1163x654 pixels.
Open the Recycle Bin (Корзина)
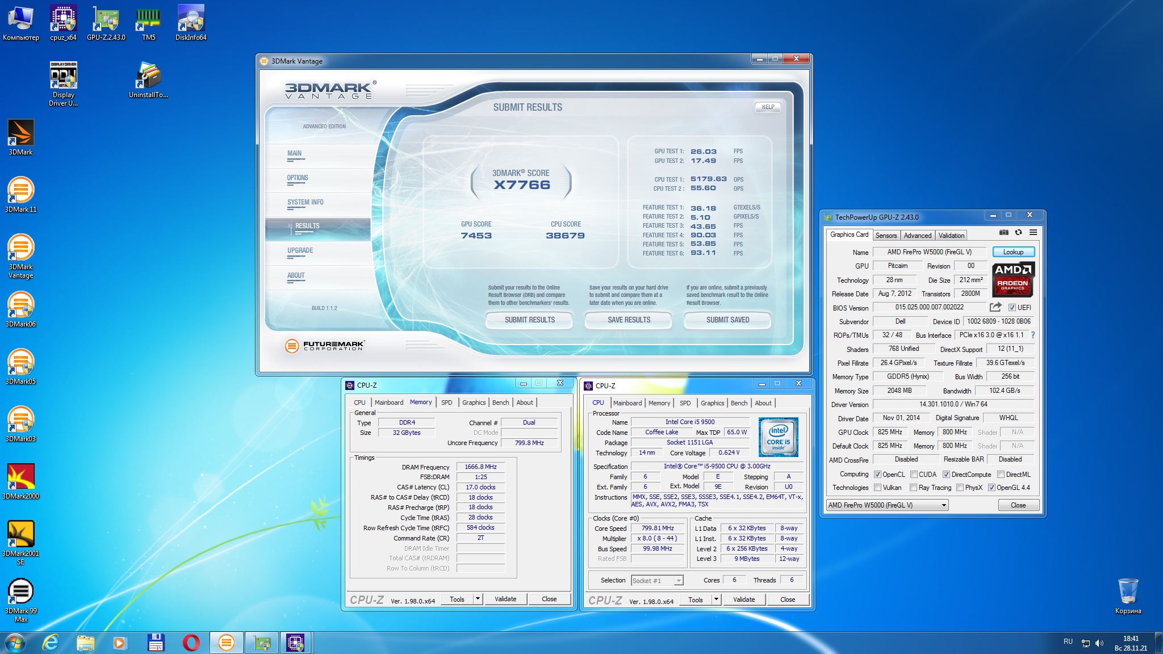pos(1128,596)
